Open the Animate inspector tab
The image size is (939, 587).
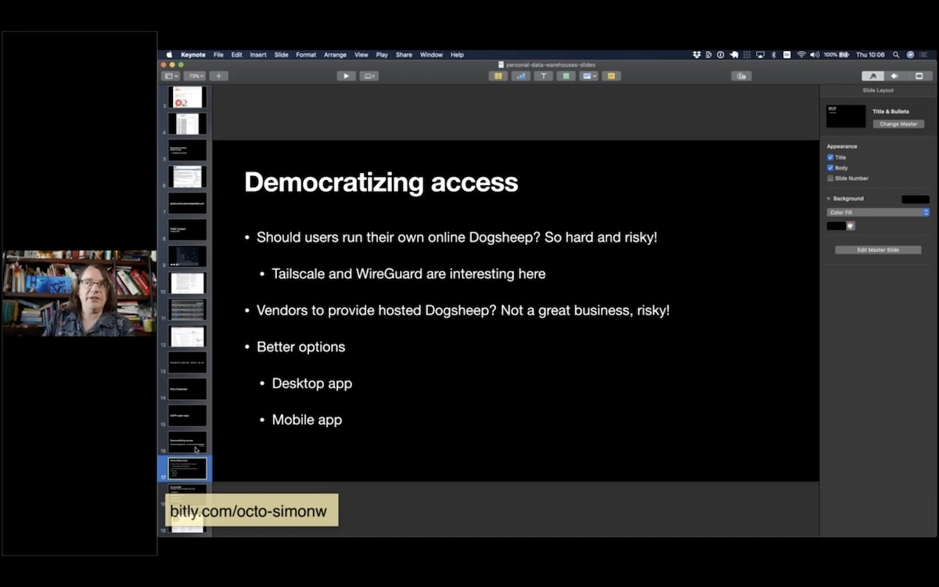click(x=895, y=76)
